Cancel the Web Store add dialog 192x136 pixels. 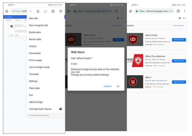click(108, 86)
